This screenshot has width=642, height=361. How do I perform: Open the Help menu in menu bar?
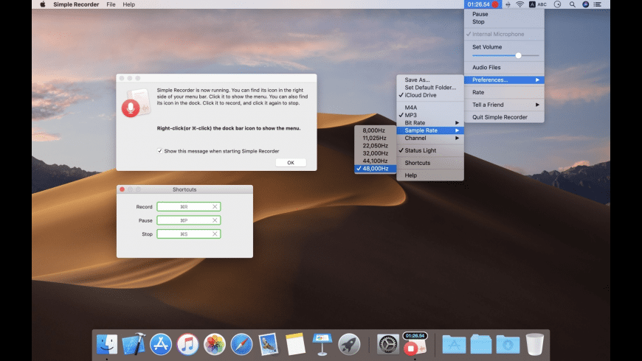pyautogui.click(x=129, y=4)
